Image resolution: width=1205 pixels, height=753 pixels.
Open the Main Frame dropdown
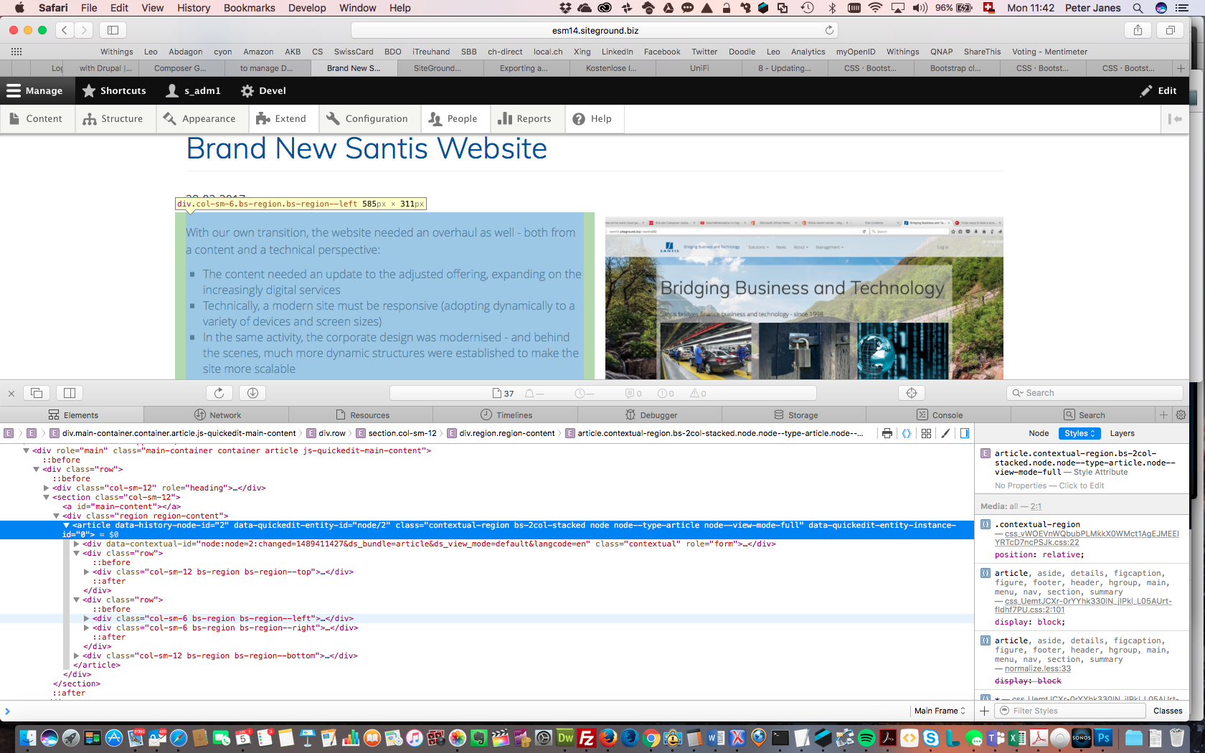click(x=938, y=711)
